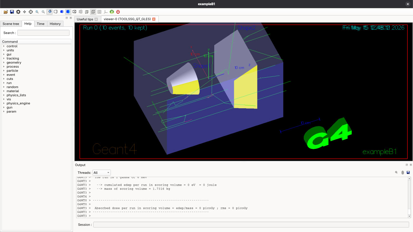The height and width of the screenshot is (232, 413).
Task: Click the mass of scoring volume output line
Action: [x=133, y=189]
